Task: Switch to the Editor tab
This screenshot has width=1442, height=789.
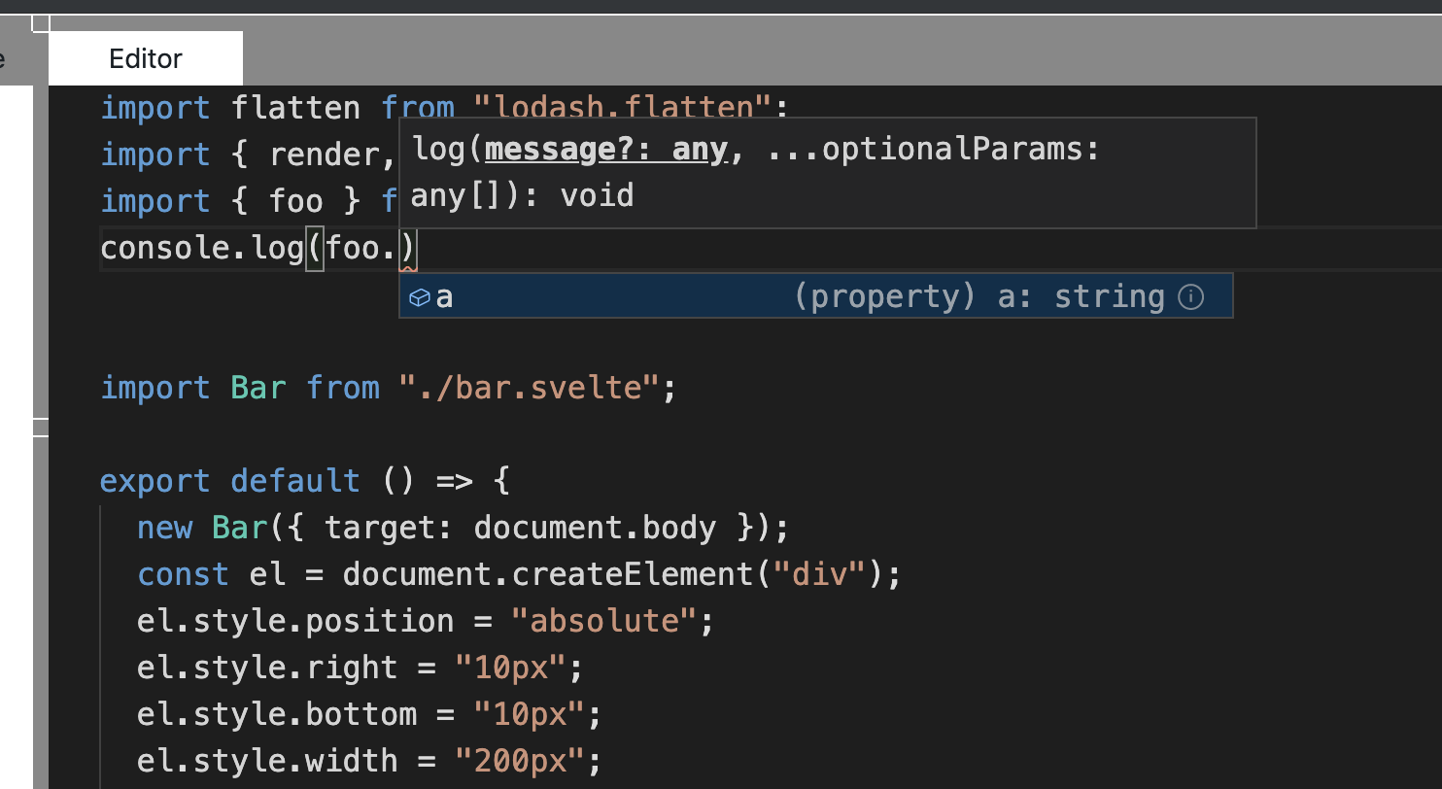Action: [144, 58]
